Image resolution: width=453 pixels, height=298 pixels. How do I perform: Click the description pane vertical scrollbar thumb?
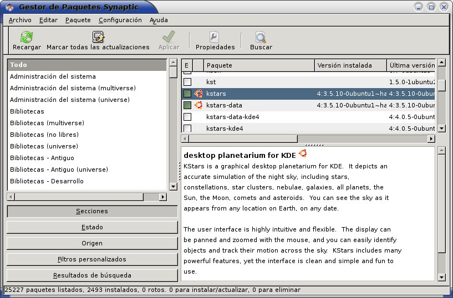pyautogui.click(x=441, y=204)
